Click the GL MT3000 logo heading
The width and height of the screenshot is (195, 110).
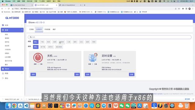[x=12, y=18]
